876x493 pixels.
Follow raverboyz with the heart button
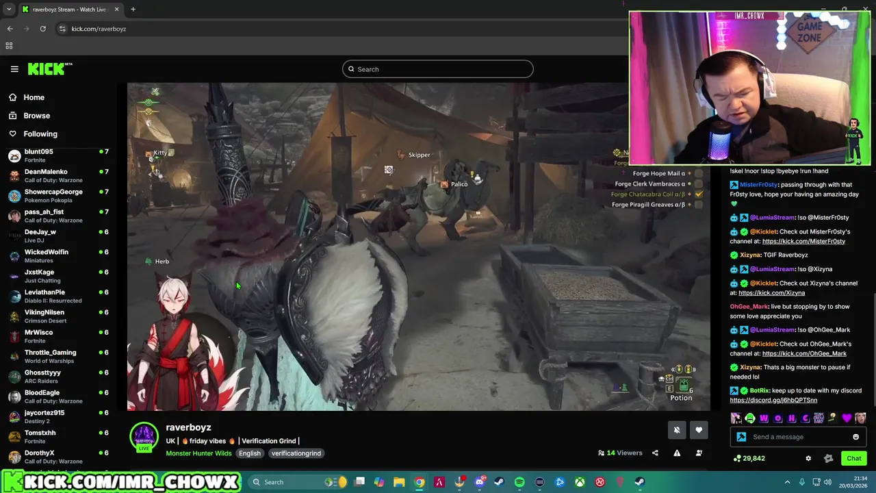(699, 430)
